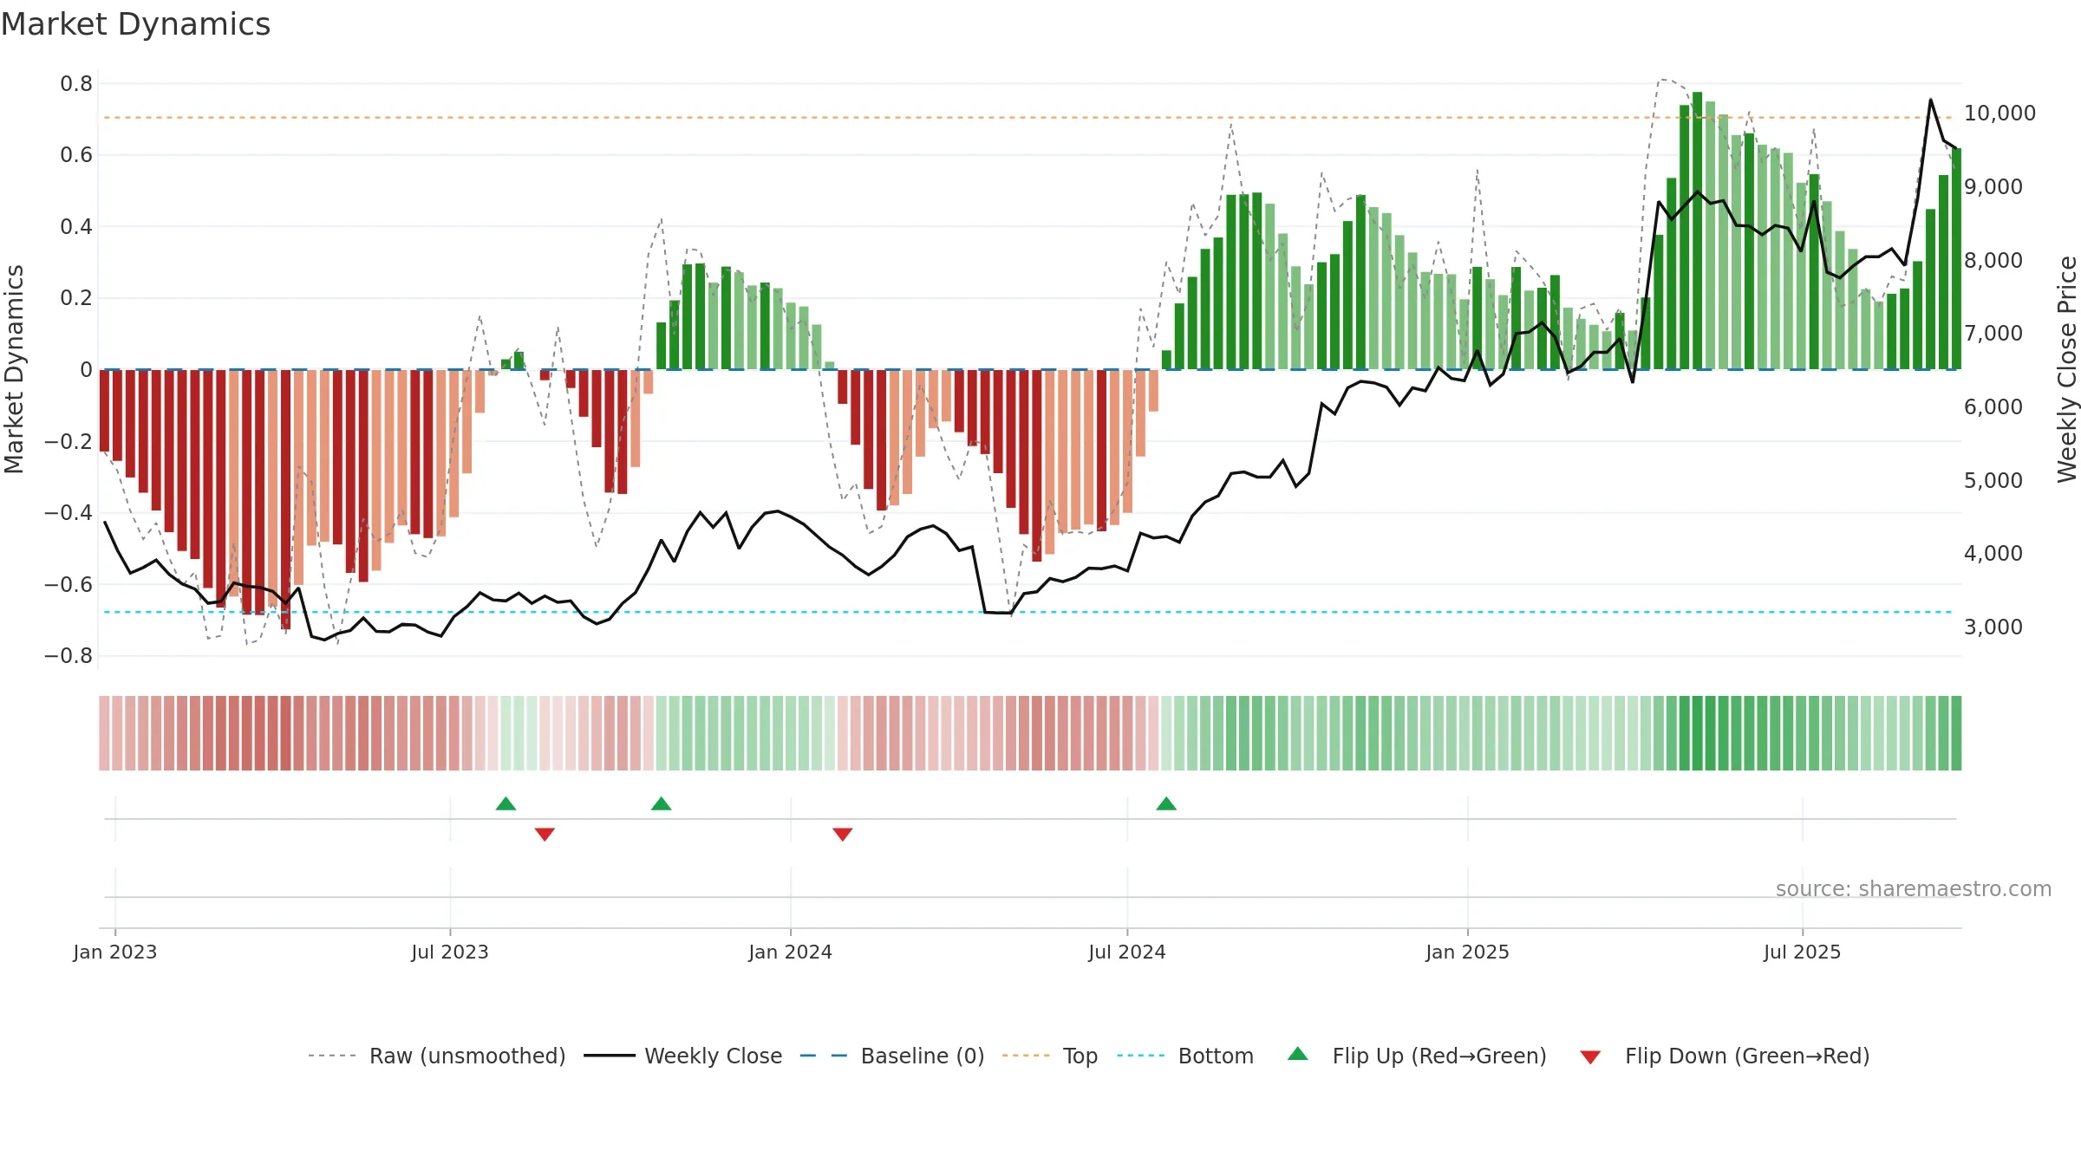Click the 3,000 price axis tick label
Screen dimensions: 2081x1170
click(1993, 627)
